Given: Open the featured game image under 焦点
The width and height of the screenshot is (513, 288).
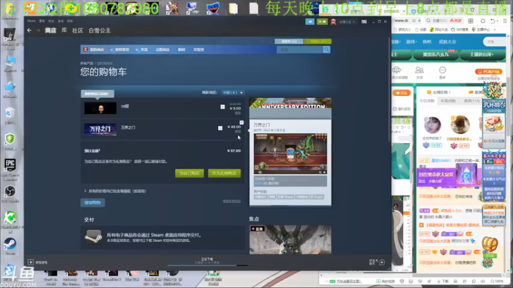Looking at the screenshot, I should pyautogui.click(x=290, y=239).
